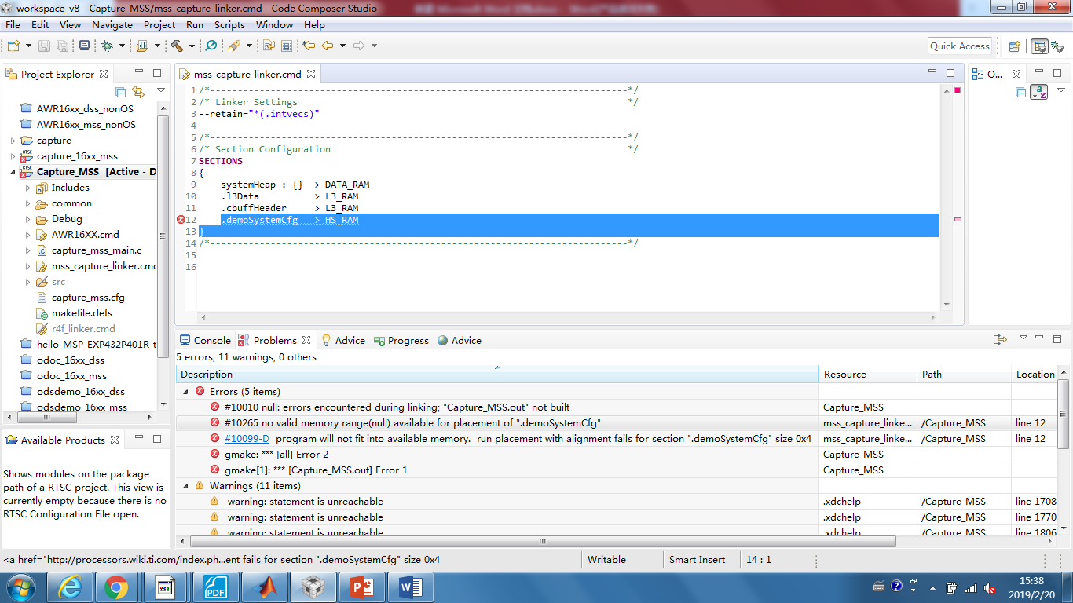Image resolution: width=1073 pixels, height=603 pixels.
Task: Click the red error overview ruler marker
Action: click(958, 91)
